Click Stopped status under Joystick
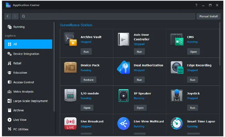The image size is (225, 137). [x=192, y=98]
